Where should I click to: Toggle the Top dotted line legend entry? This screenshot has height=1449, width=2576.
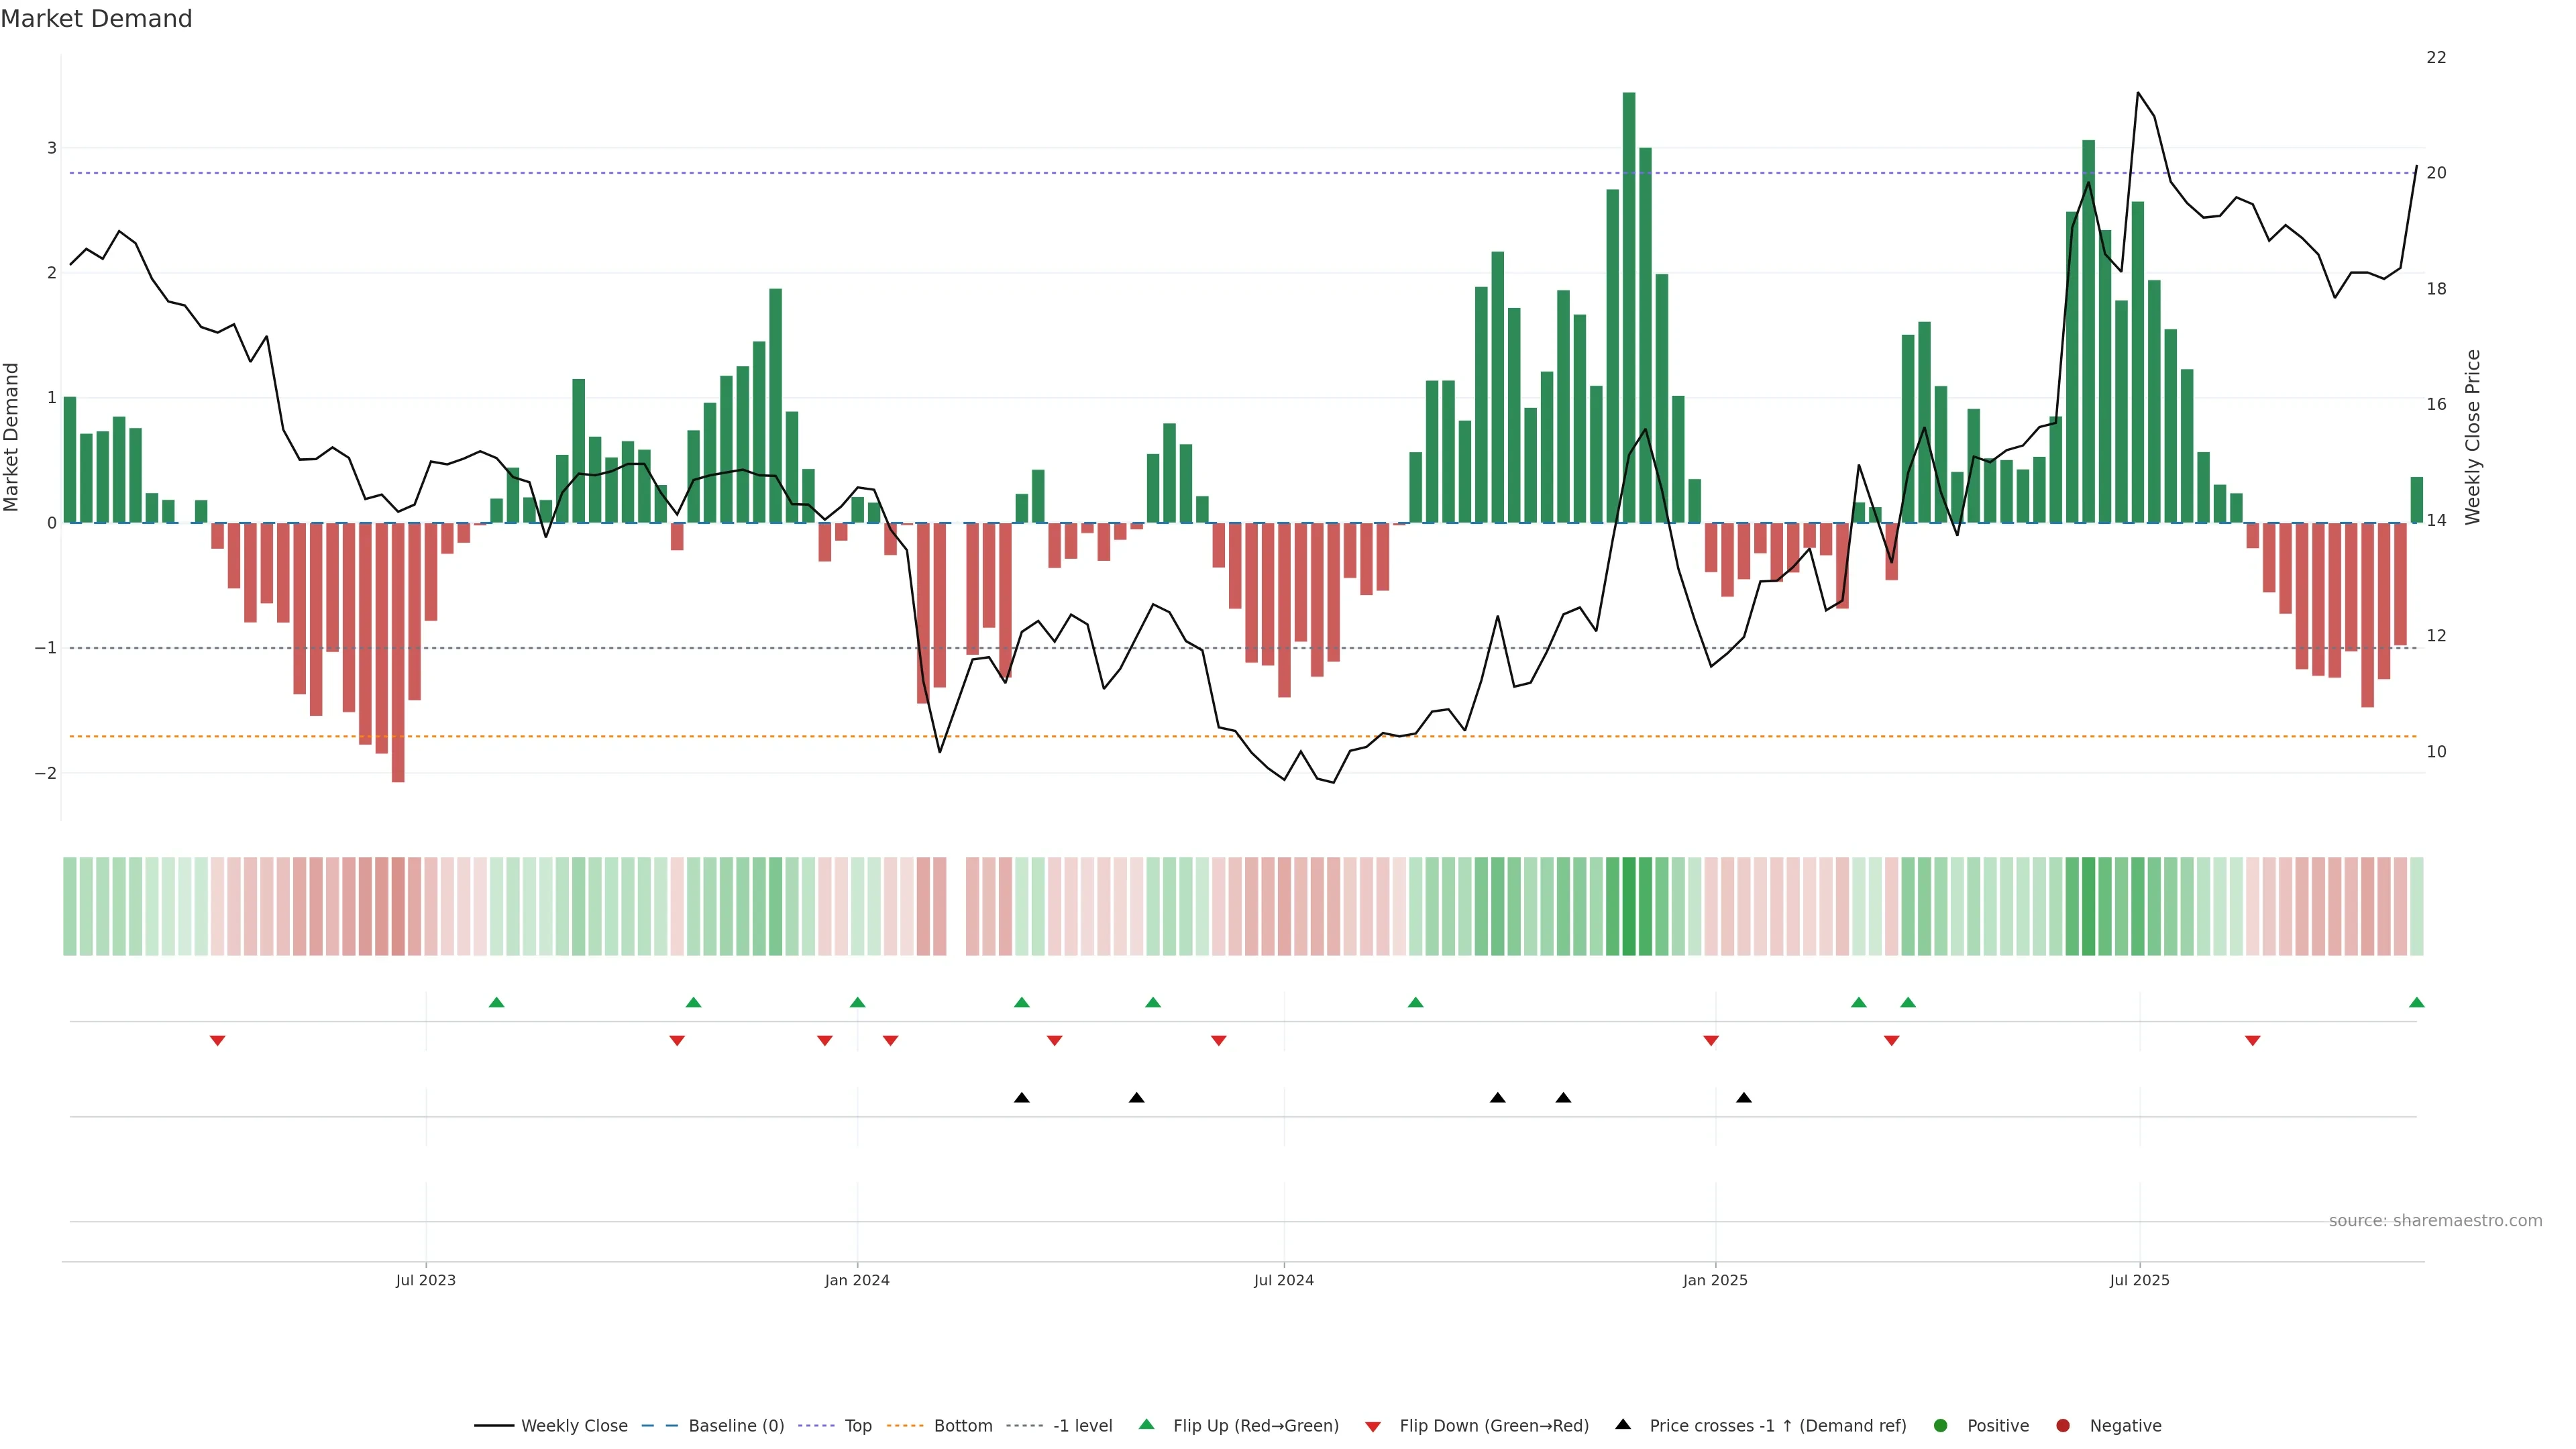tap(858, 1425)
